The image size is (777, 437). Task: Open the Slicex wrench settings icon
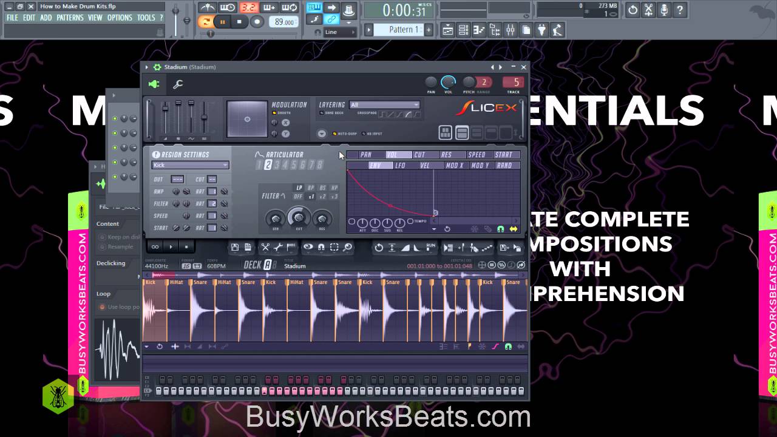point(178,84)
